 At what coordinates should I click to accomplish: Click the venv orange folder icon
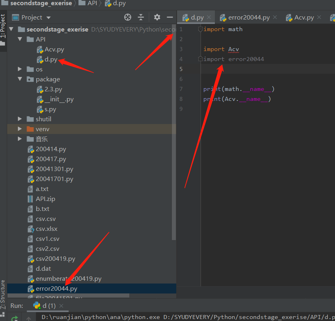30,129
